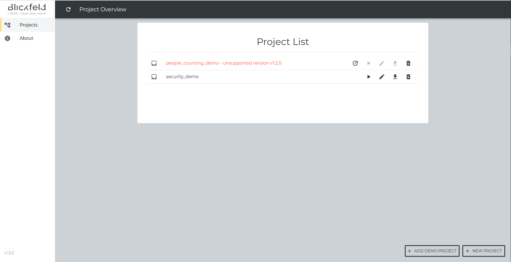Click the Blickfeld logo
The height and width of the screenshot is (262, 511).
(27, 9)
